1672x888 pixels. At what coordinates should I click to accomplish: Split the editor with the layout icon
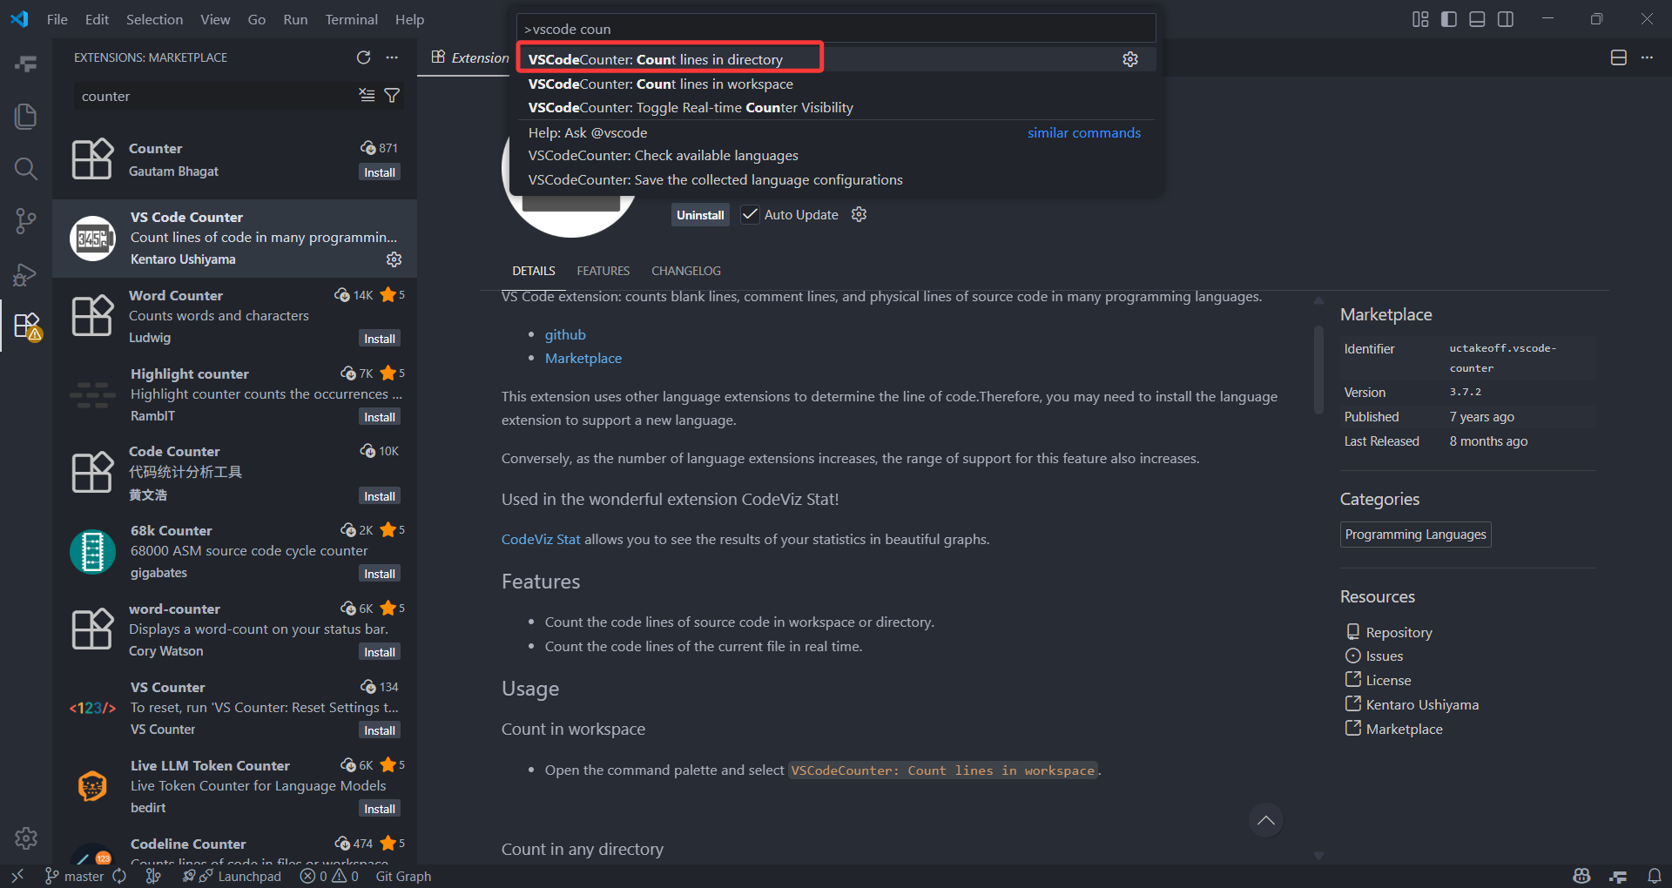(x=1618, y=57)
